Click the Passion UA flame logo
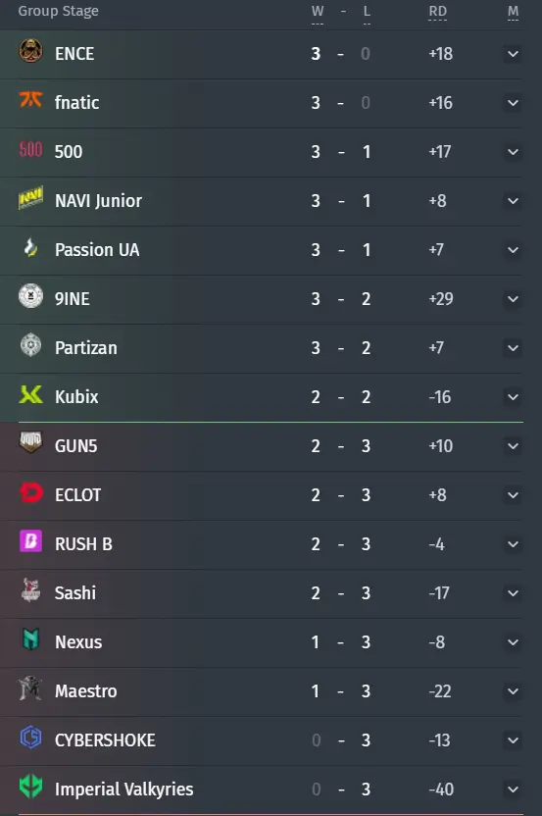This screenshot has height=816, width=542. [30, 248]
